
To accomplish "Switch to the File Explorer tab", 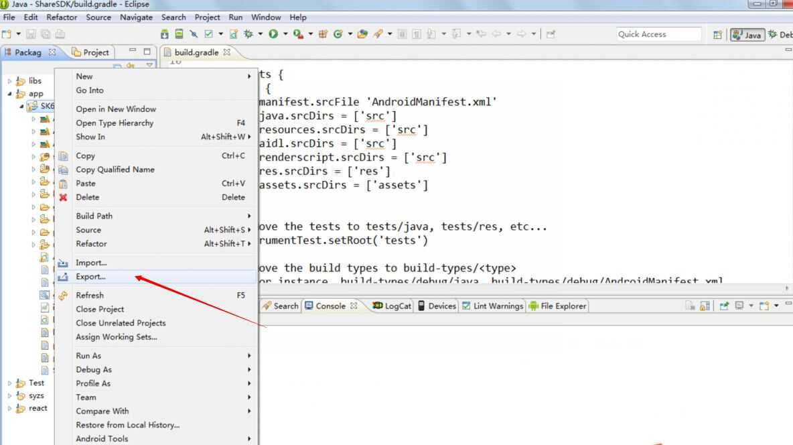I will pos(558,306).
